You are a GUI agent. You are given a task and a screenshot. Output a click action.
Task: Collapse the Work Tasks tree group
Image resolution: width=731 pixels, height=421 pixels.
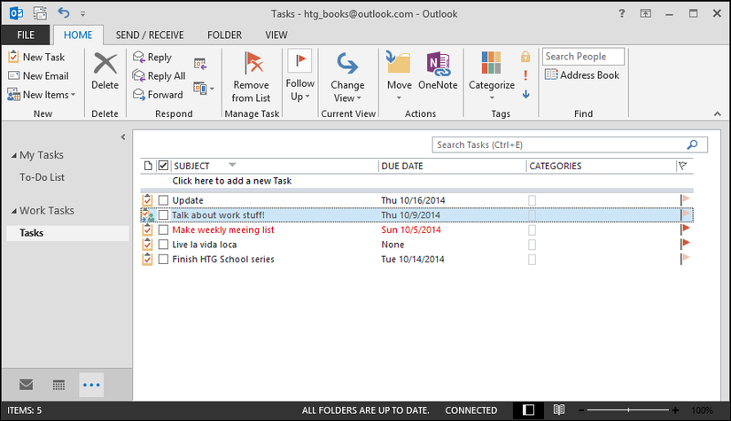pyautogui.click(x=14, y=211)
